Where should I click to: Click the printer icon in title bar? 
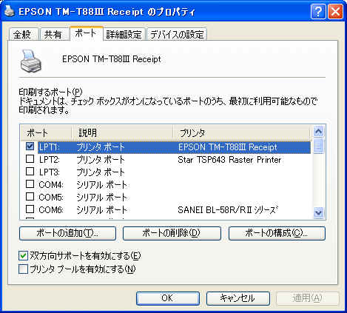coord(9,11)
